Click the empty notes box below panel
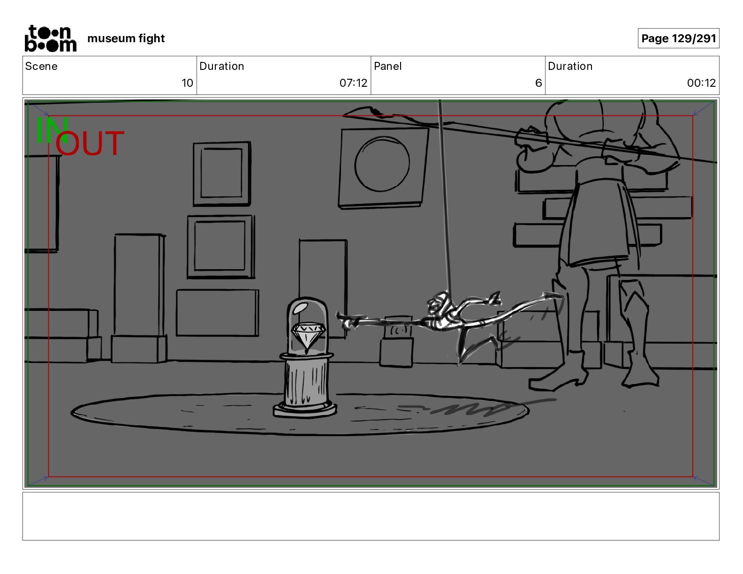 pyautogui.click(x=371, y=516)
